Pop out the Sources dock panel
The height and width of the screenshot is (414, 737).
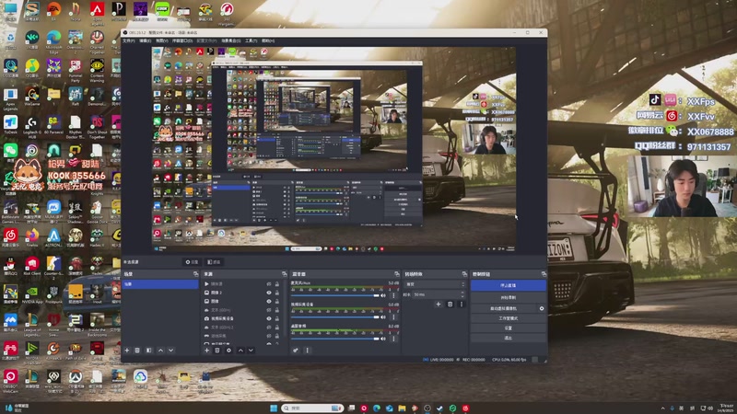(284, 273)
